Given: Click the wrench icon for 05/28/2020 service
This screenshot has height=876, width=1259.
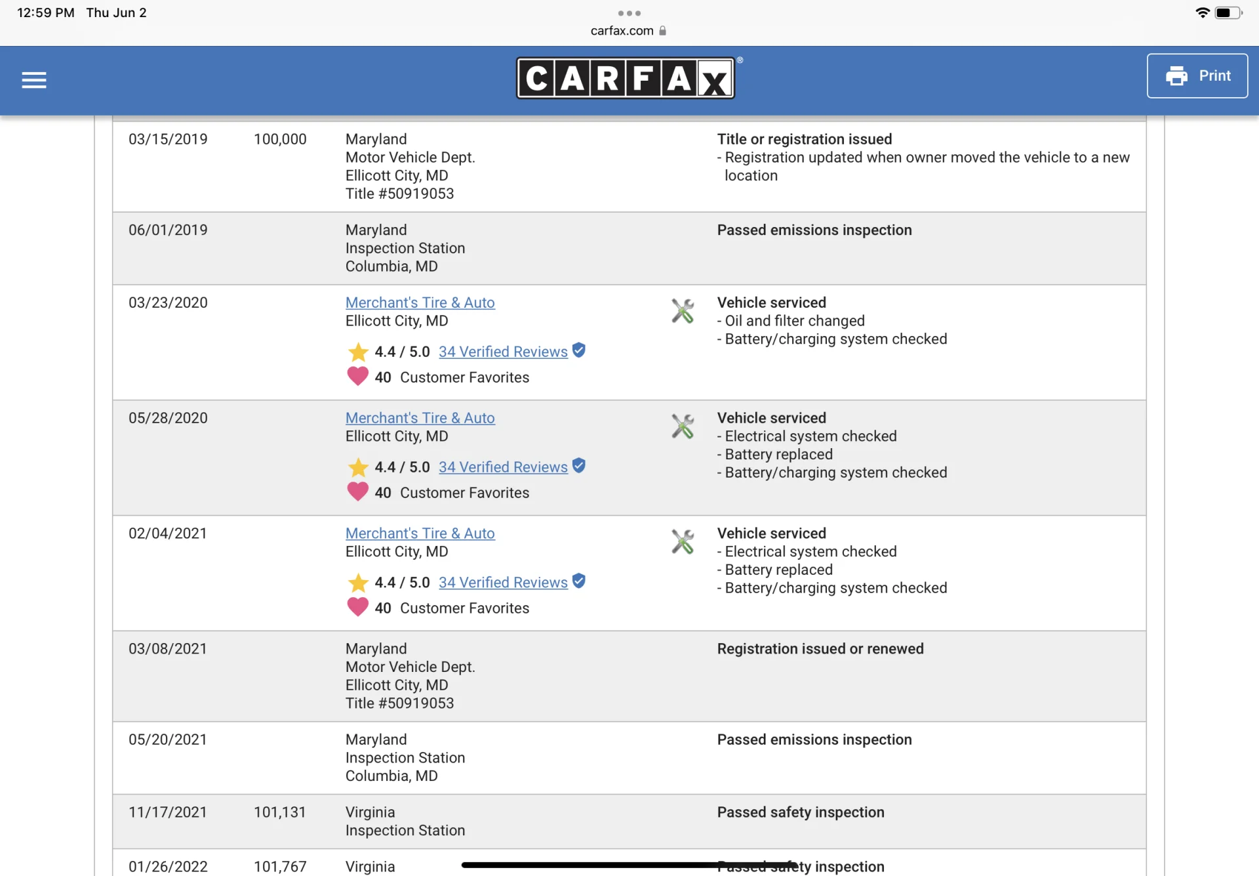Looking at the screenshot, I should 683,427.
